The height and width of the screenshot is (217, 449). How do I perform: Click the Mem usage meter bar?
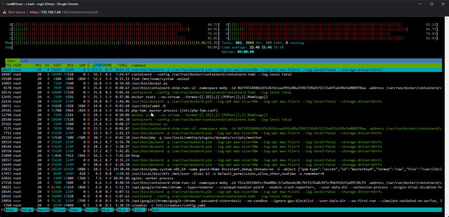coord(113,43)
